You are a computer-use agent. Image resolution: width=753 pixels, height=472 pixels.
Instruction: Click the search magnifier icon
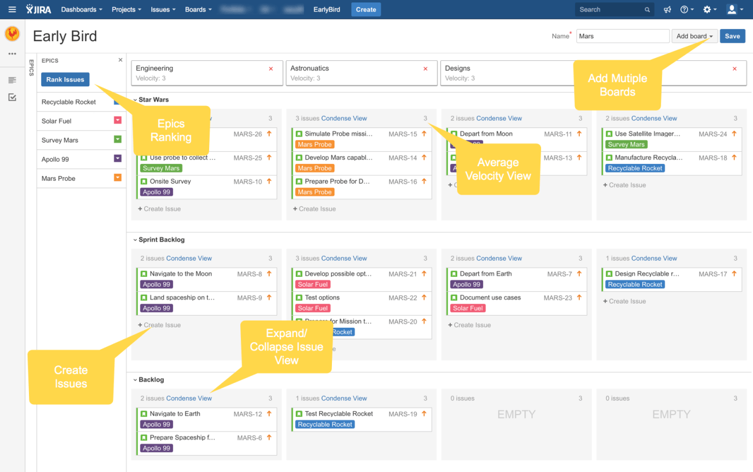(x=647, y=10)
